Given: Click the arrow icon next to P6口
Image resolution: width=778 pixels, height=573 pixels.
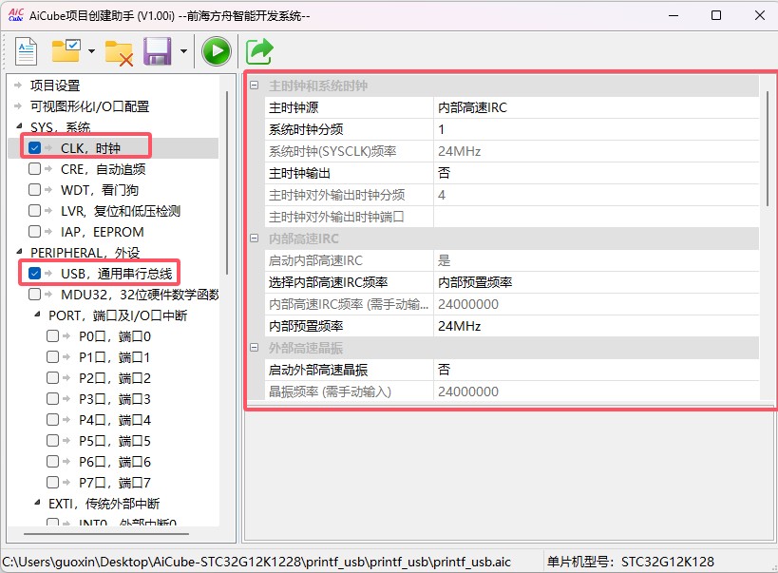Looking at the screenshot, I should (66, 461).
